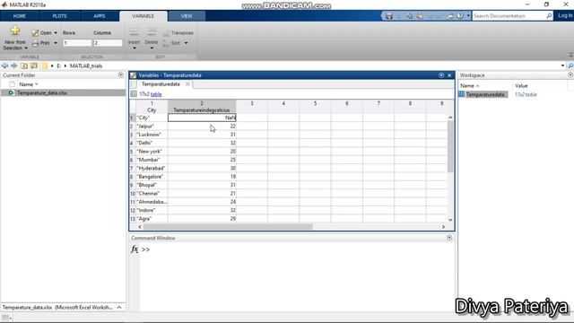Select the Temparaturedata variable editor tab
This screenshot has width=574, height=323.
161,84
